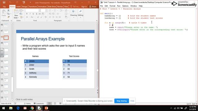Toggle Justify alignment in Paragraph group
The height and width of the screenshot is (111, 198).
pos(60,17)
